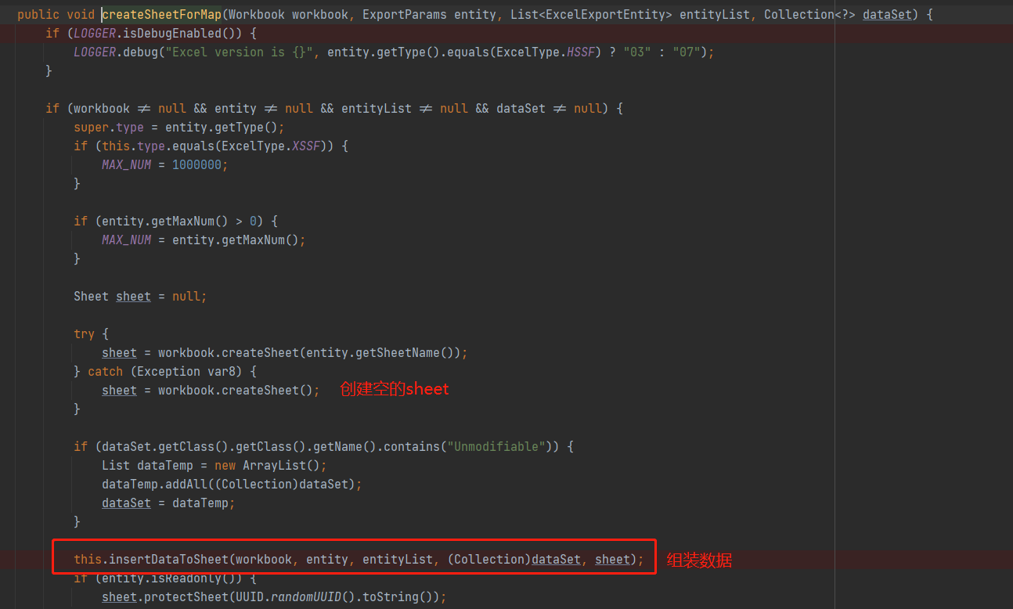Click the 'dataTemp.addAll((Collection)dataSet);' line
Image resolution: width=1013 pixels, height=609 pixels.
click(x=232, y=484)
